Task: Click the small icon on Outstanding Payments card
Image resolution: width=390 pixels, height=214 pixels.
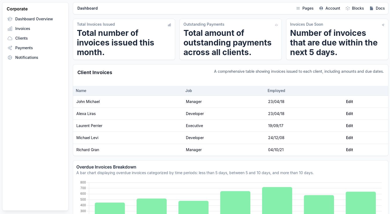Action: tap(276, 25)
